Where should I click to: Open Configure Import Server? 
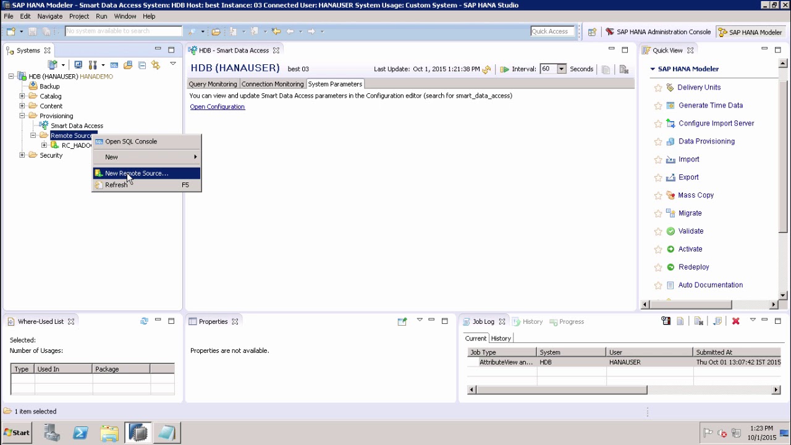click(x=716, y=123)
